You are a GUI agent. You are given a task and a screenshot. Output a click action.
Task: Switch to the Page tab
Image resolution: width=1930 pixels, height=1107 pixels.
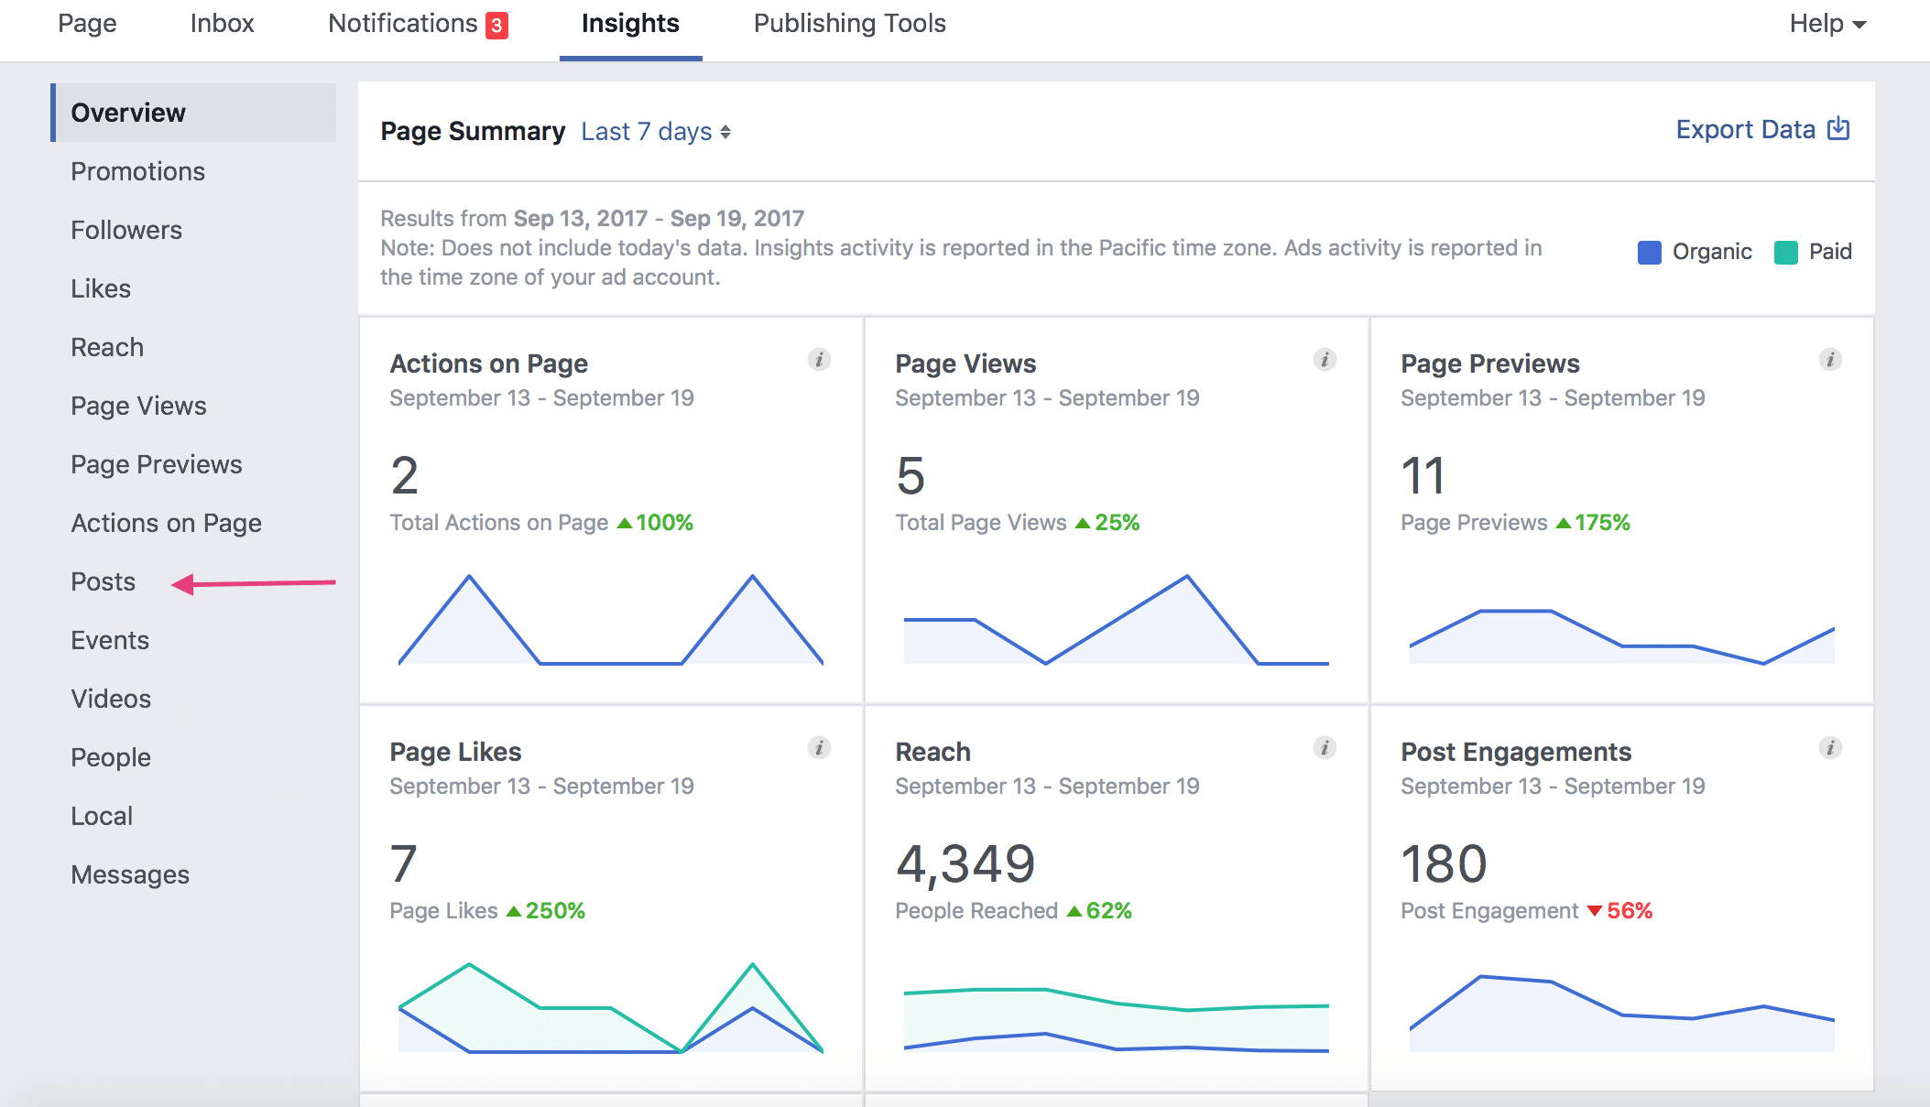tap(87, 24)
